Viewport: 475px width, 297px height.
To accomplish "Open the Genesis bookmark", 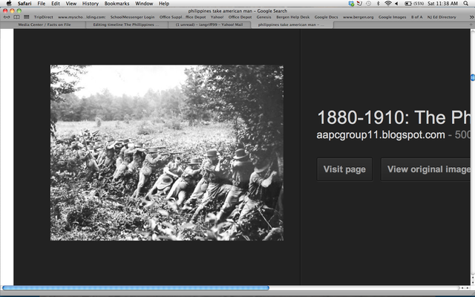I will pyautogui.click(x=264, y=17).
